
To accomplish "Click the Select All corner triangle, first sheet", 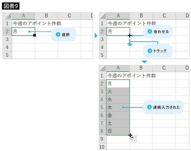I will 7,16.
